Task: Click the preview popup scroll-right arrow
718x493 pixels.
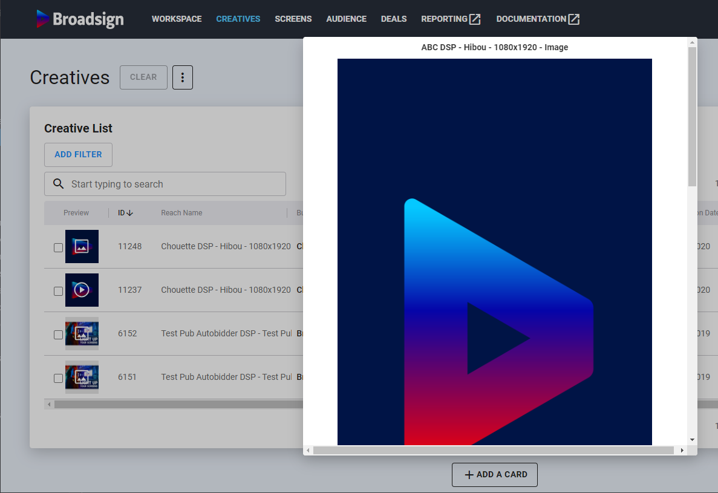Action: point(682,451)
